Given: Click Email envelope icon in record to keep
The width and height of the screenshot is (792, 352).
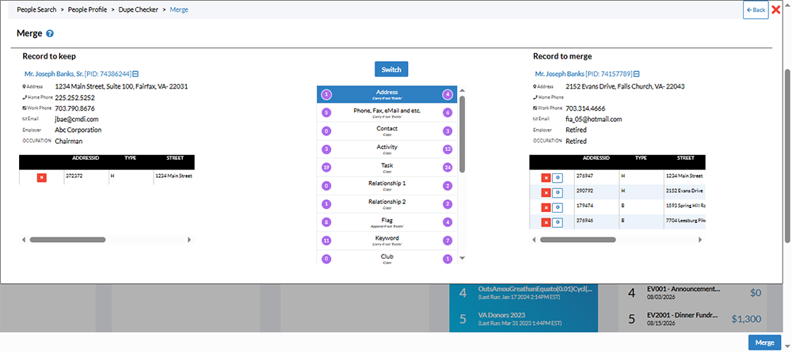Looking at the screenshot, I should click(x=25, y=119).
